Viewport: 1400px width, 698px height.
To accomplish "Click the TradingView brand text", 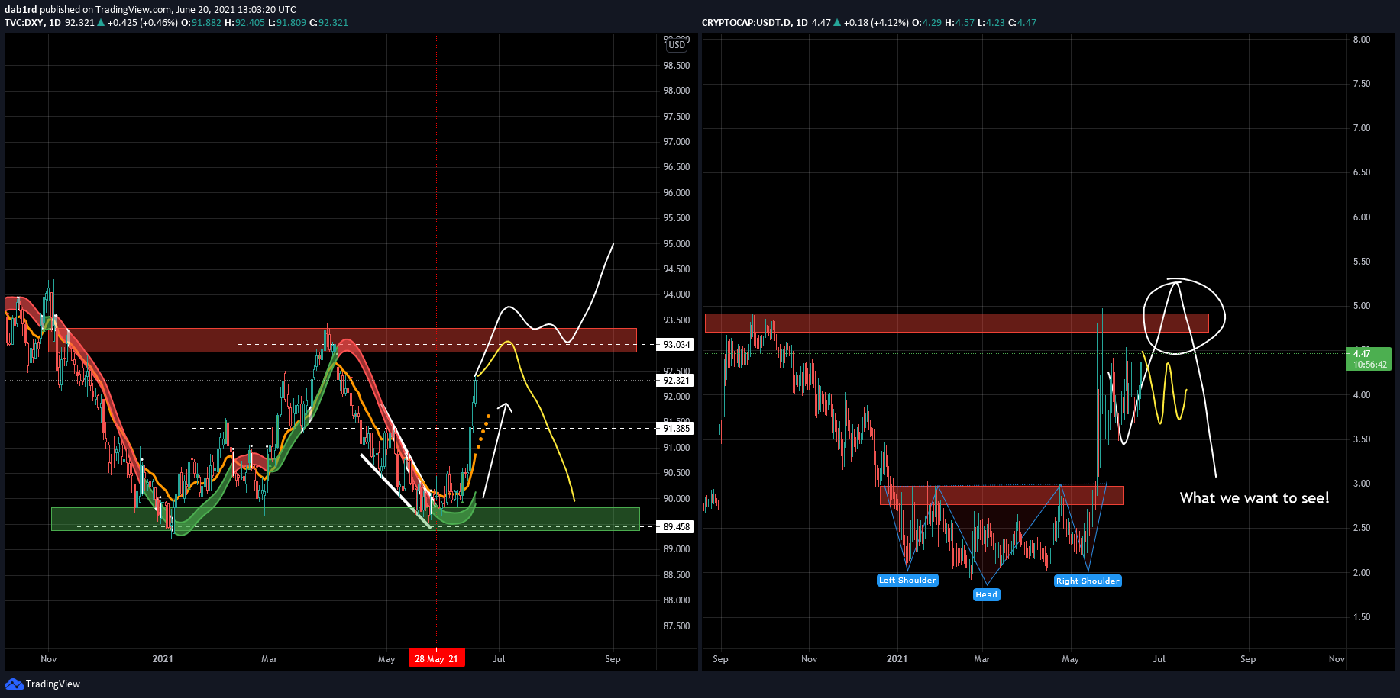I will coord(53,684).
